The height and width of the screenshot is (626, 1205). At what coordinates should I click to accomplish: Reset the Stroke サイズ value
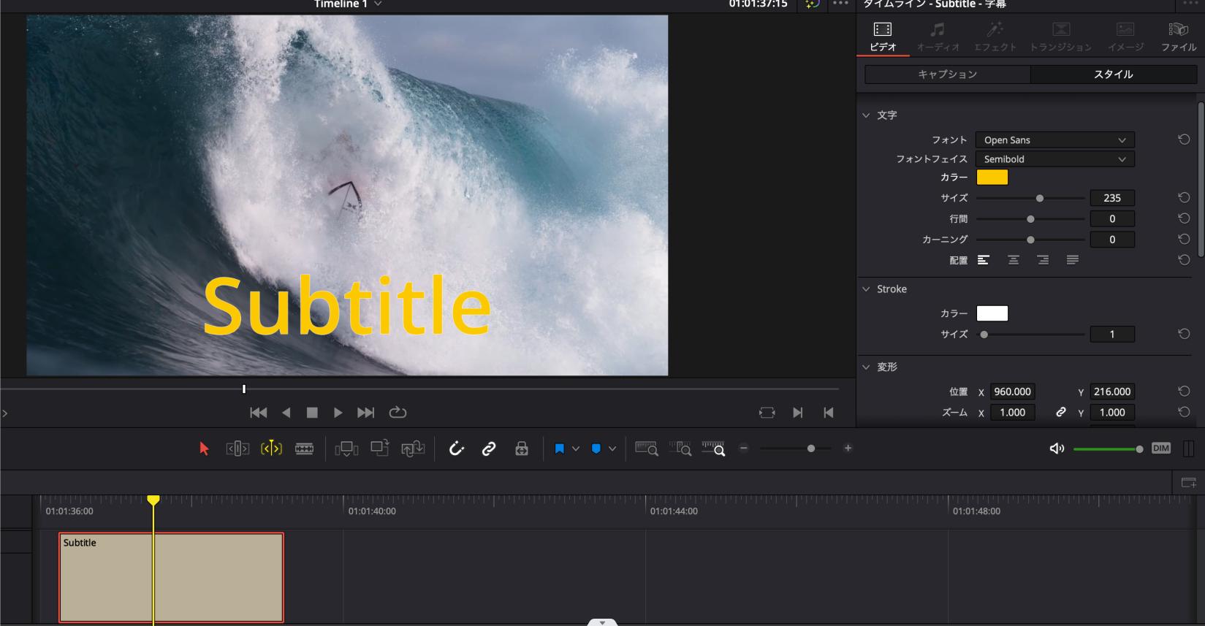(x=1184, y=334)
